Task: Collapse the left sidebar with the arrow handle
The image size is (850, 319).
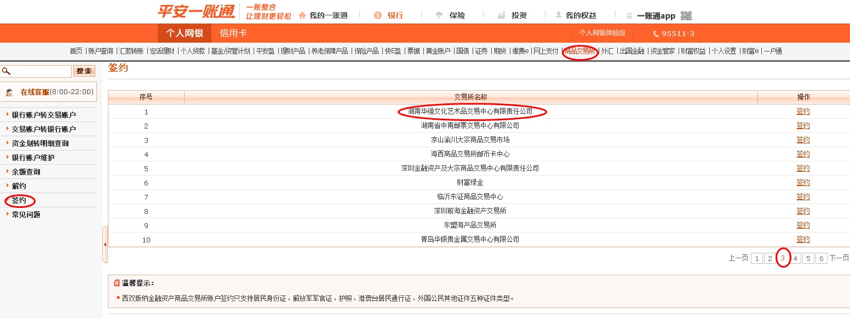Action: tap(105, 244)
